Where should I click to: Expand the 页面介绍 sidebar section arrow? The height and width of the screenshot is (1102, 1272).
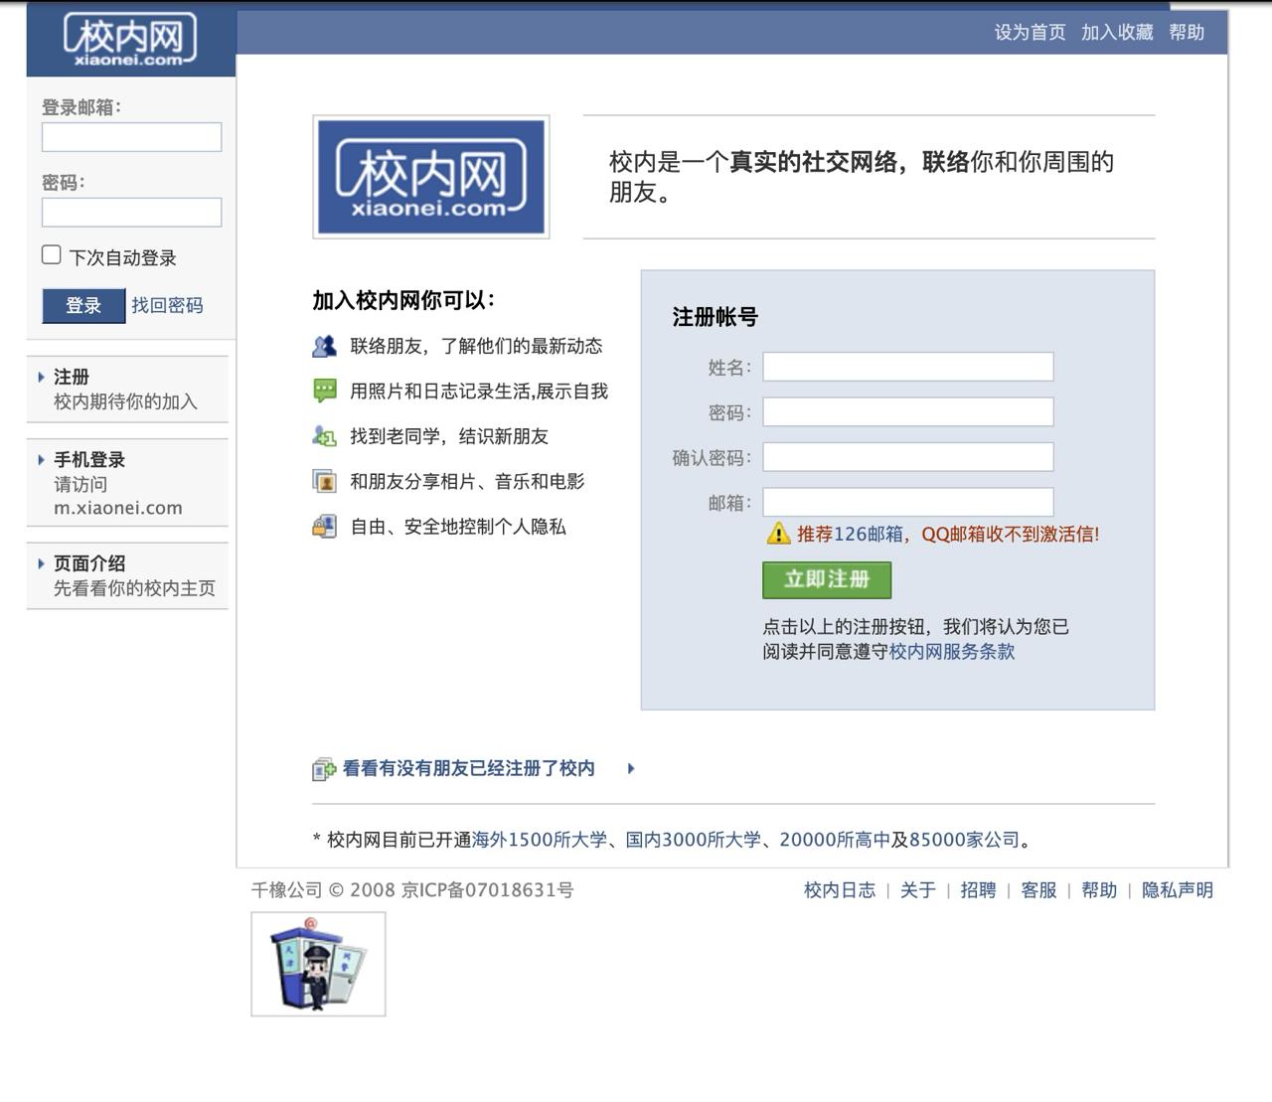(x=41, y=563)
